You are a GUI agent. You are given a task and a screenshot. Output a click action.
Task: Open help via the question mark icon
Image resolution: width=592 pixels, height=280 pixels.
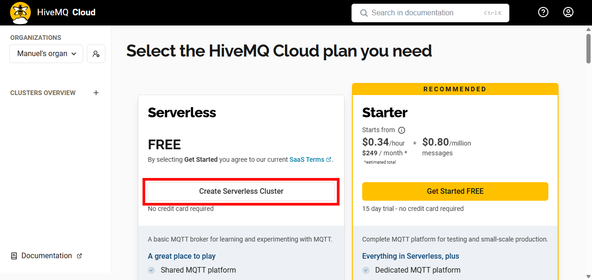(x=543, y=12)
